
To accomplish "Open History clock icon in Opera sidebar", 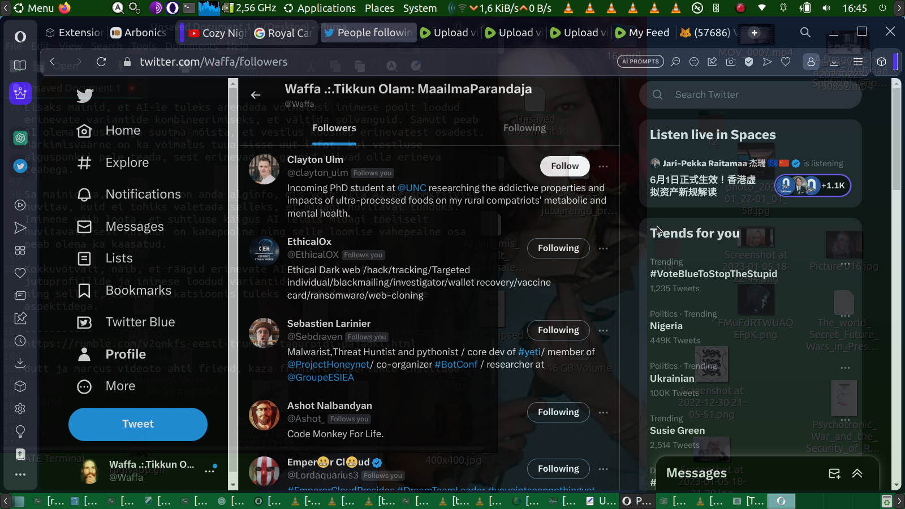I will point(20,341).
